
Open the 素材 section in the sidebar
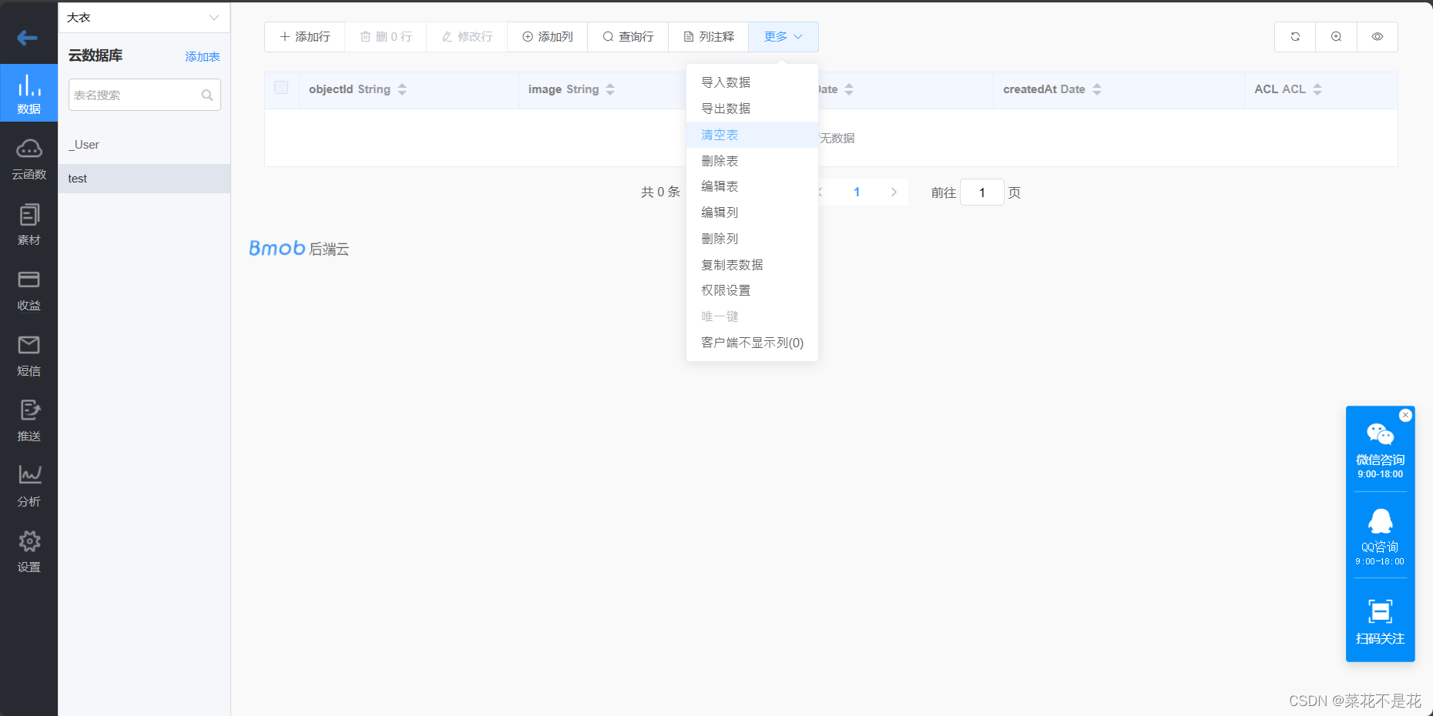click(29, 223)
